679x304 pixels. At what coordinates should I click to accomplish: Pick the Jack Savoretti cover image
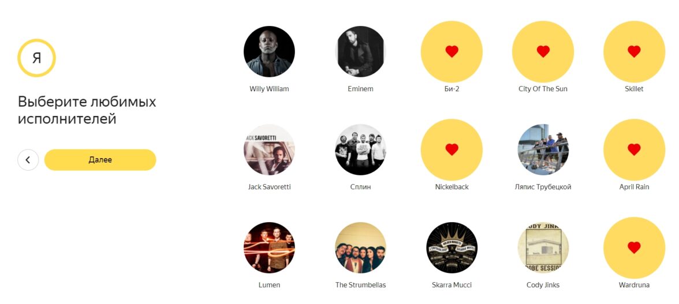[x=269, y=149]
